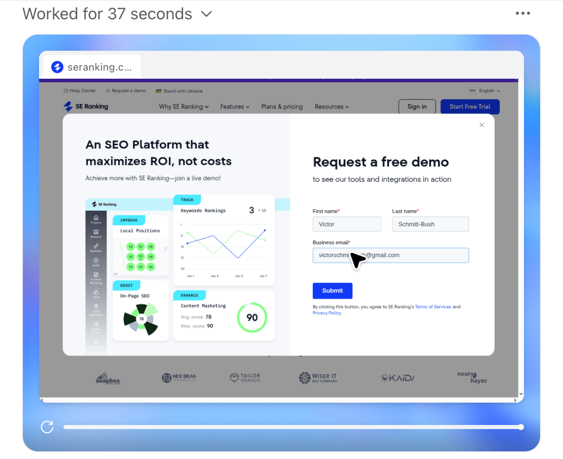Expand the Features menu
563x459 pixels.
click(x=235, y=107)
